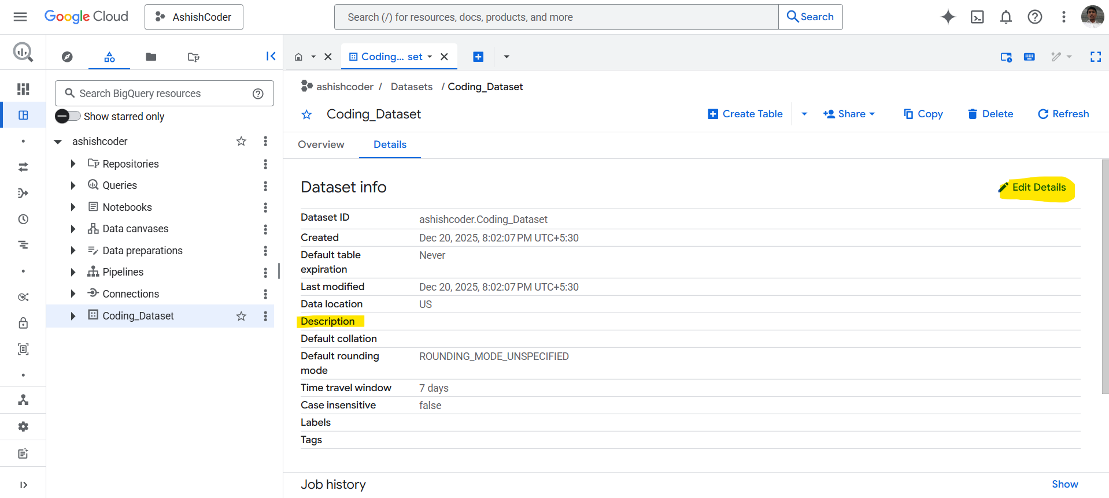Open search help icon in BigQuery resources field
1109x498 pixels.
click(x=258, y=94)
